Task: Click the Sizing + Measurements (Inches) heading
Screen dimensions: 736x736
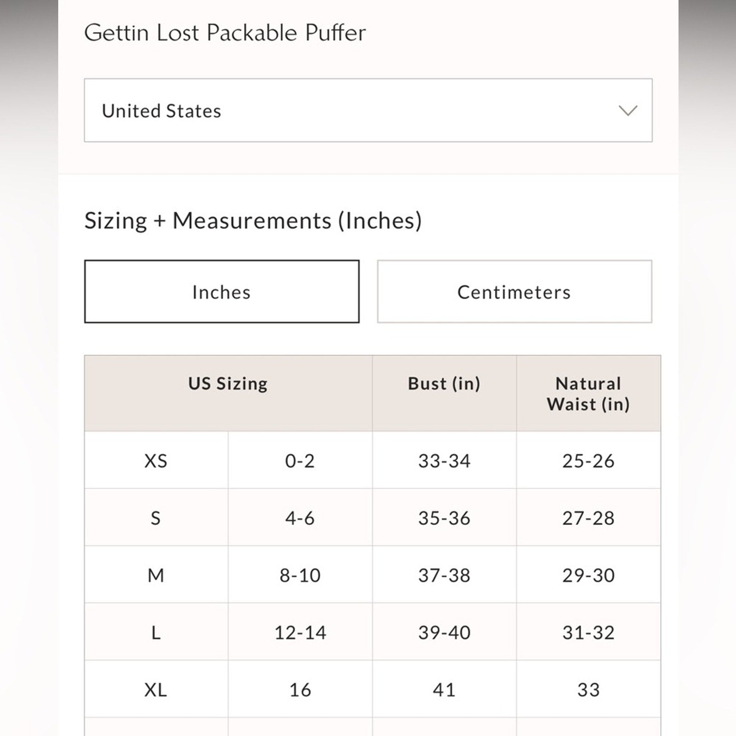Action: [x=253, y=220]
